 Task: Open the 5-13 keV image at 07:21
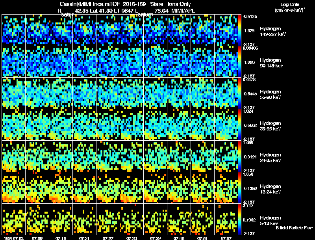point(84,220)
